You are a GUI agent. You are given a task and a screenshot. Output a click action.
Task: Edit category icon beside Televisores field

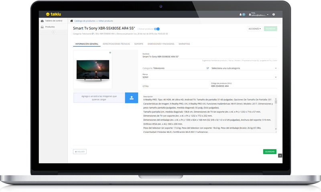(207, 68)
